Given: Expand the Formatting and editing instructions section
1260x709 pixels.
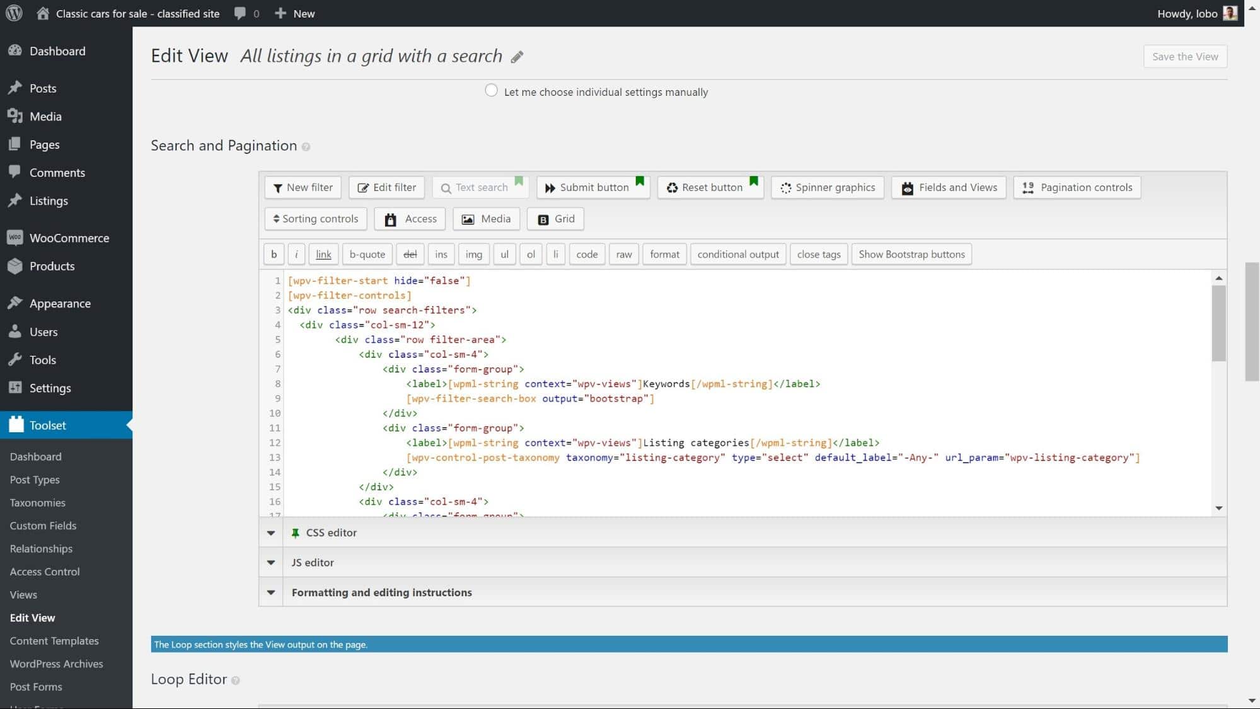Looking at the screenshot, I should pos(271,592).
